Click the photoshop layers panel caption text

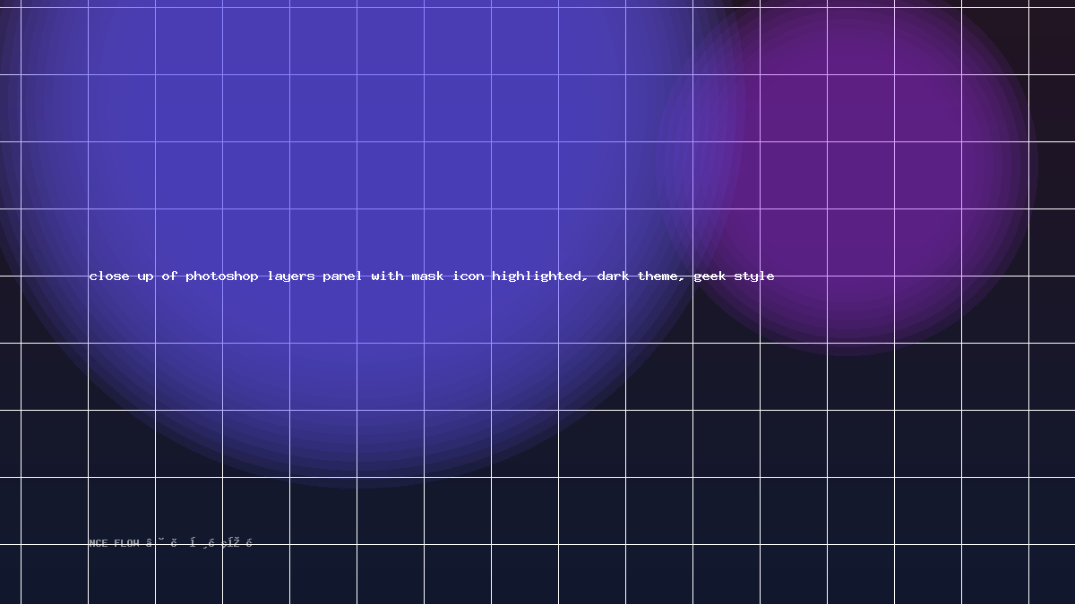pos(432,276)
